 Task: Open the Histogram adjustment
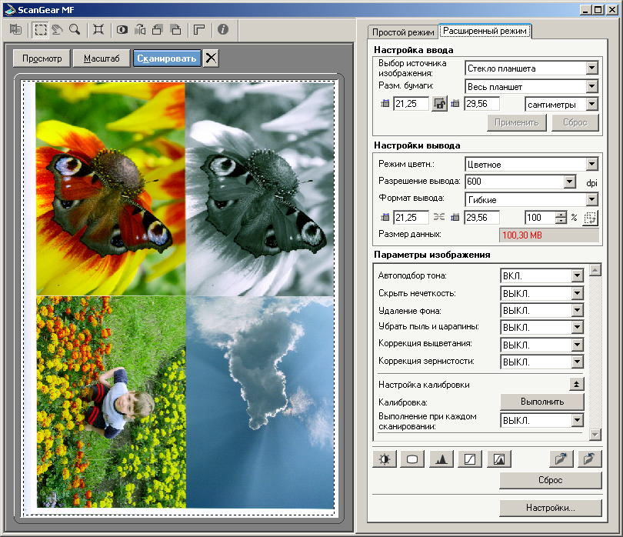(x=441, y=459)
